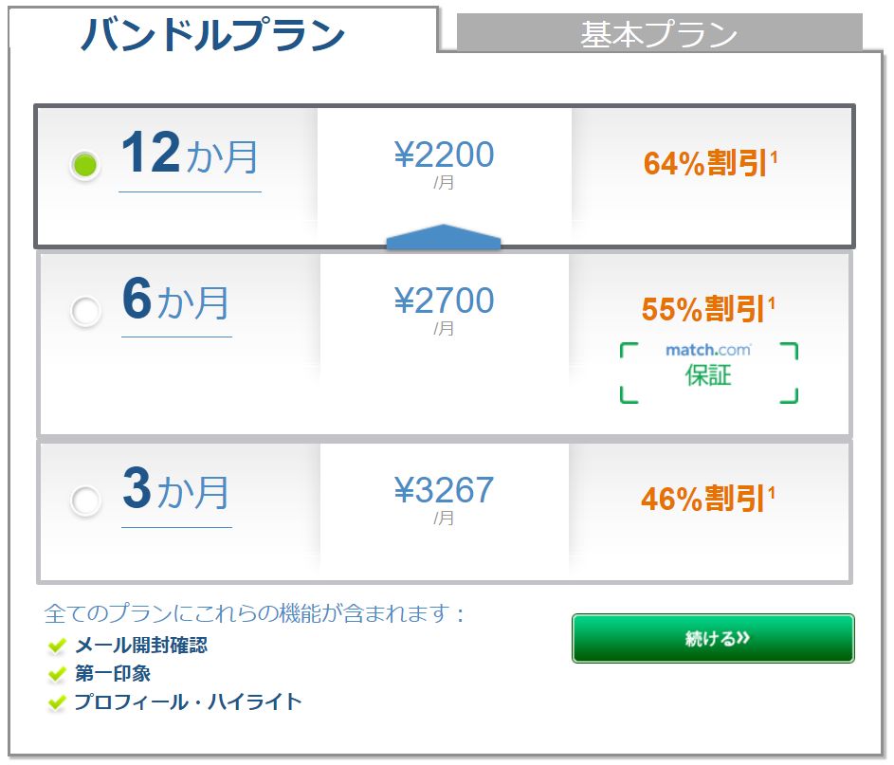Click the 6か月 plan label
This screenshot has width=894, height=765.
(176, 301)
